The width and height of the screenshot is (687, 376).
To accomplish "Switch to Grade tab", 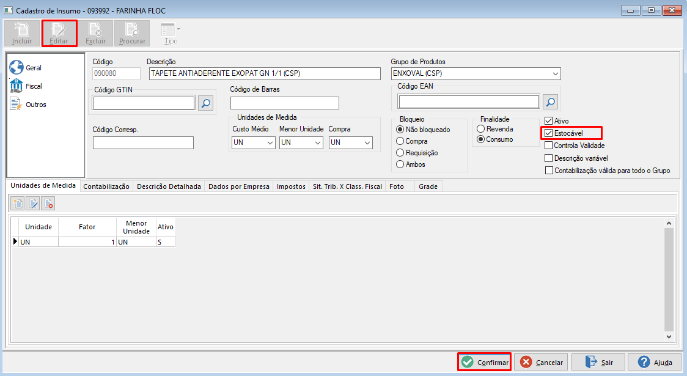I will (428, 186).
